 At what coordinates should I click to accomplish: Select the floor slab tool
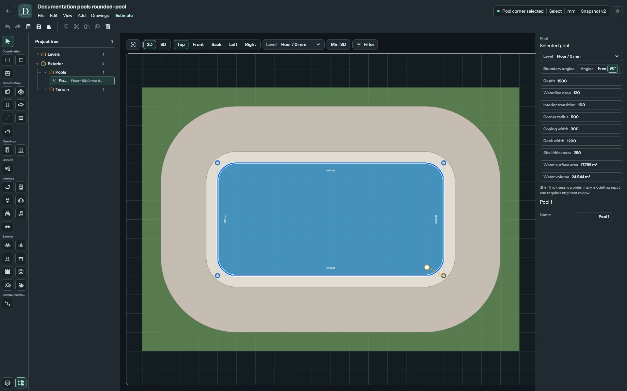[21, 105]
